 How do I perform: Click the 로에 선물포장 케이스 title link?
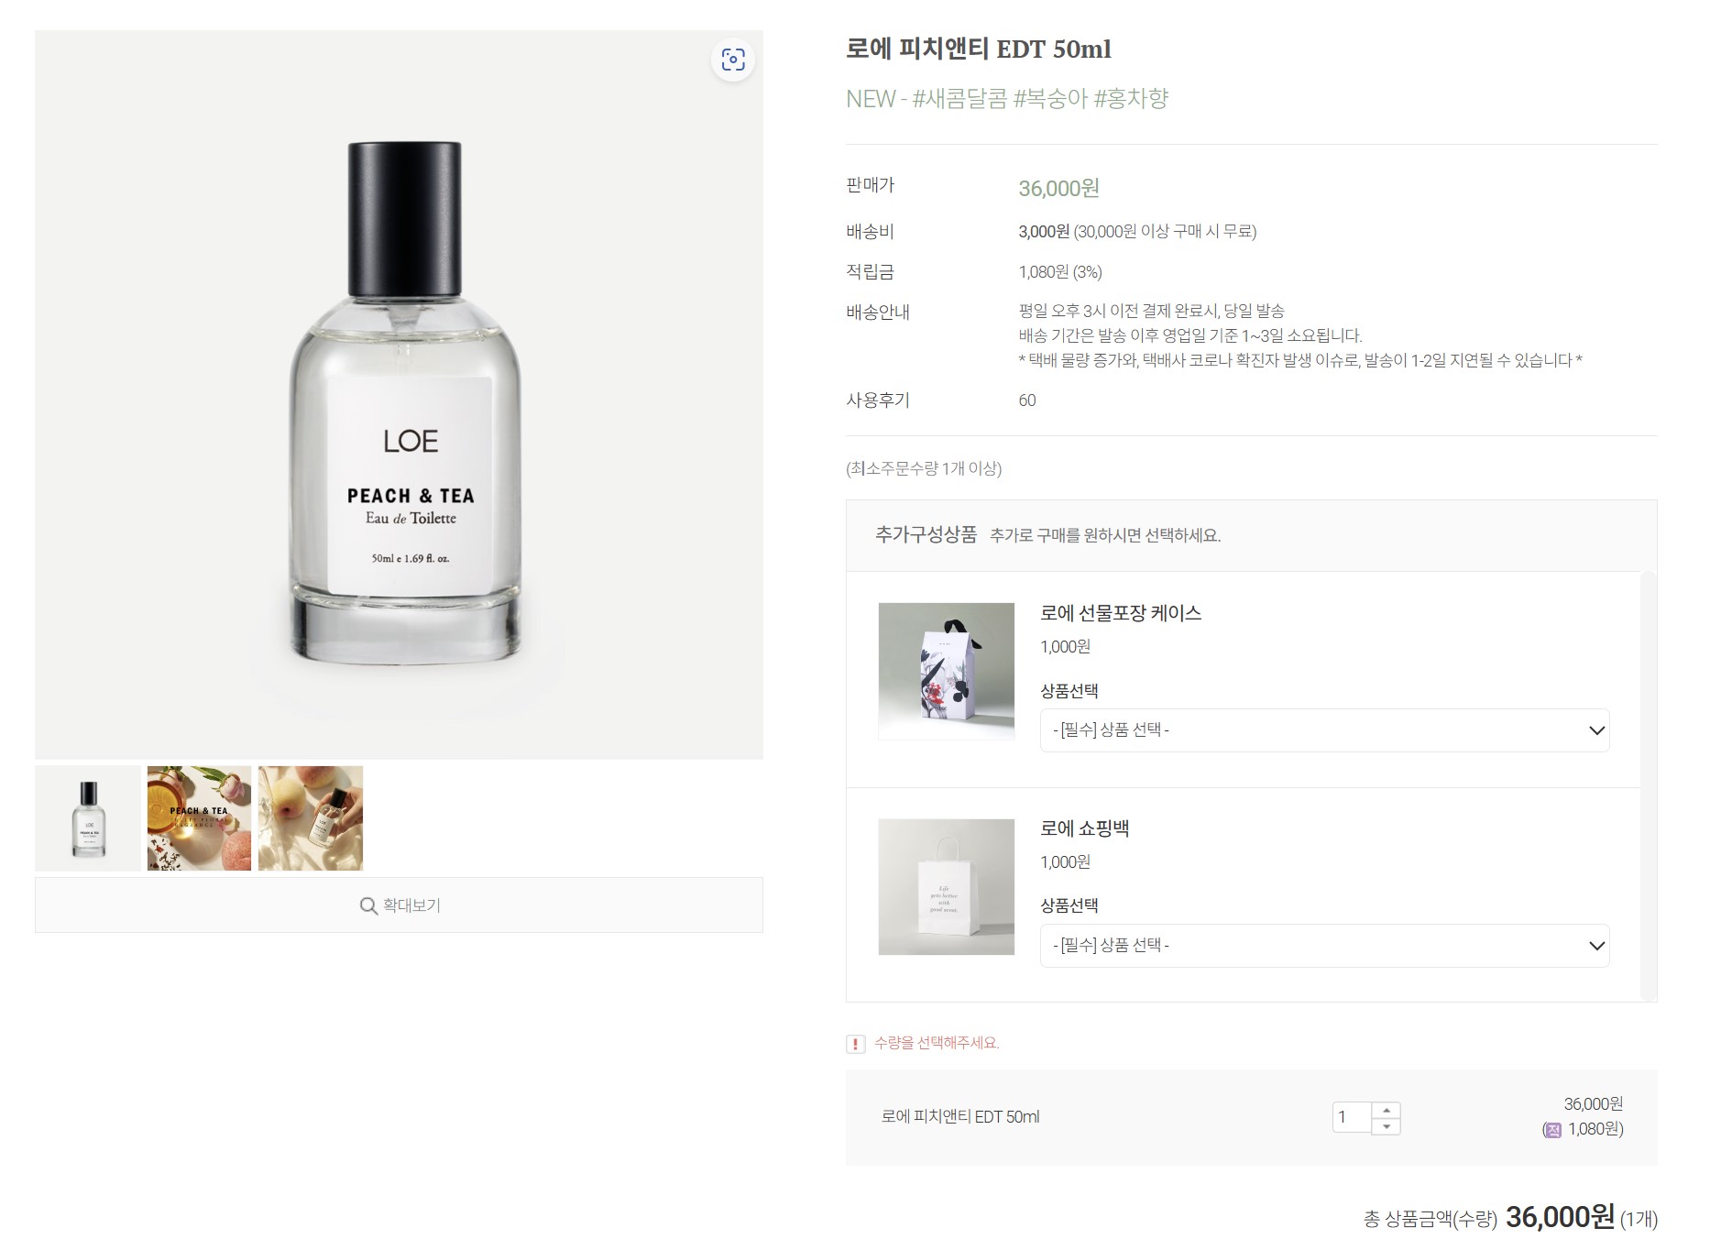coord(1121,613)
